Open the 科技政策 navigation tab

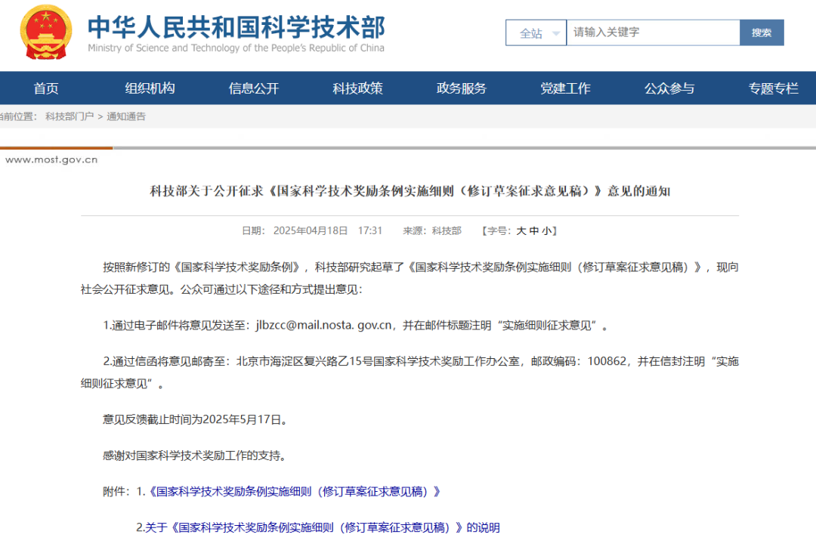(357, 88)
